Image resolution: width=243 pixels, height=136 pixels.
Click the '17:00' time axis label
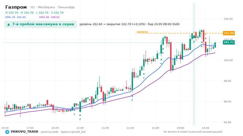[30, 128]
